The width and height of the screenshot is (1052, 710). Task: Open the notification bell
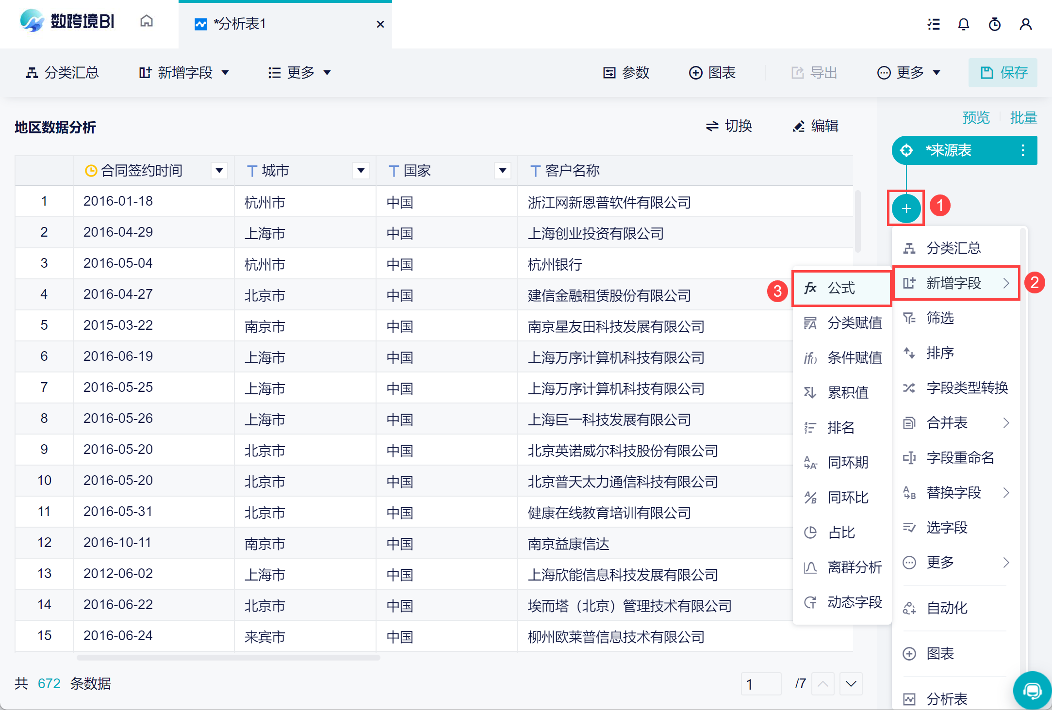tap(963, 24)
